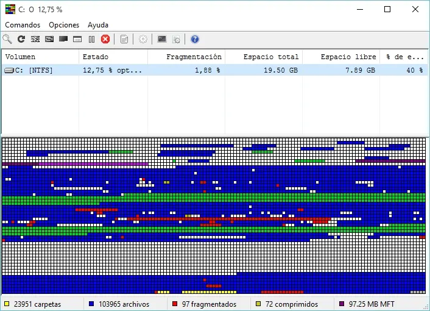The height and width of the screenshot is (311, 430).
Task: Click the '12,75 % opt...' status cell
Action: pyautogui.click(x=113, y=70)
